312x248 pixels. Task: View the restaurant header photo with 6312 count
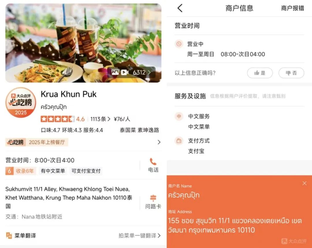[x=83, y=43]
